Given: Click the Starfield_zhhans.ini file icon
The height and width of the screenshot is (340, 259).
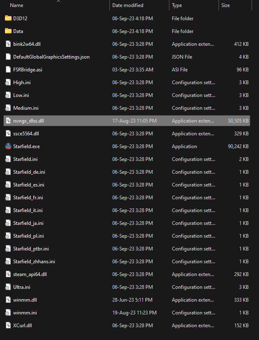Looking at the screenshot, I should point(8,262).
